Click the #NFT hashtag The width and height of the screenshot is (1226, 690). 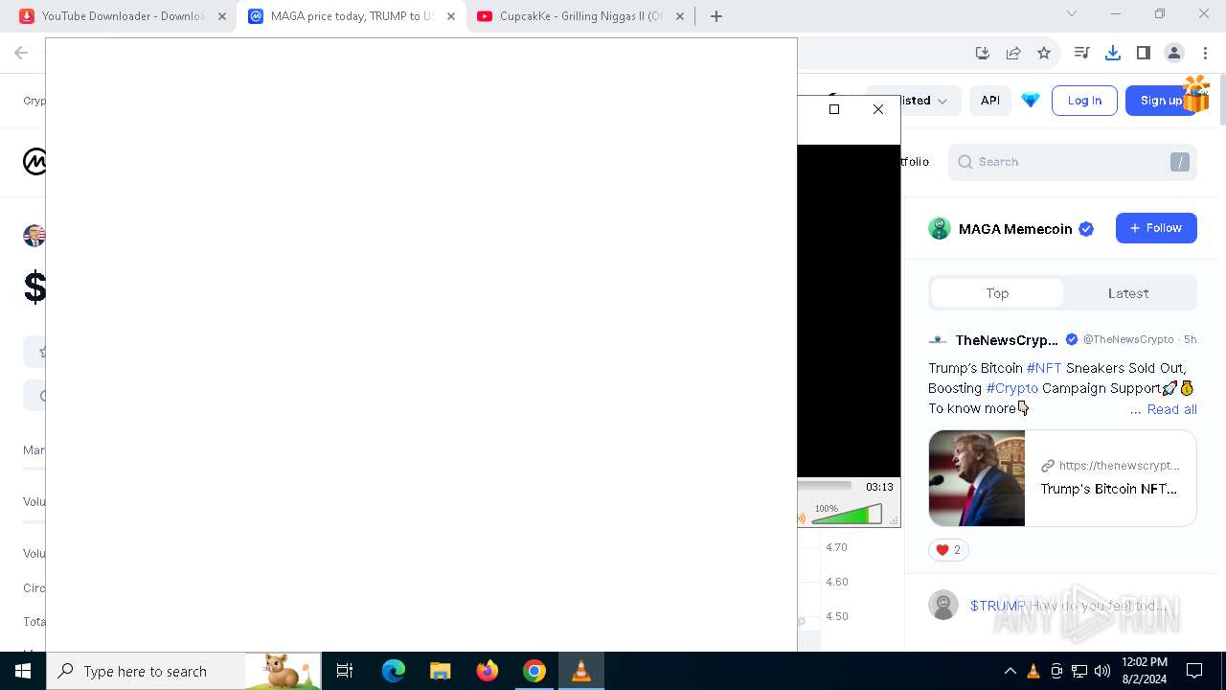point(1044,368)
